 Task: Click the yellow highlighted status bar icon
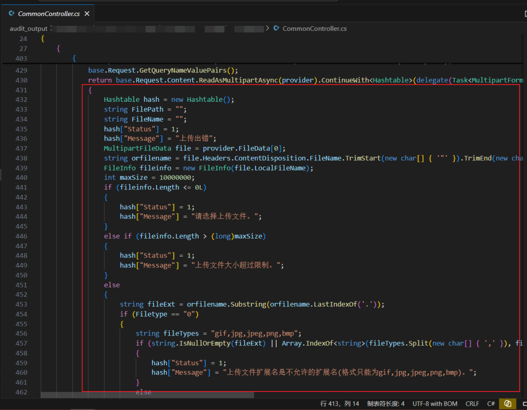pyautogui.click(x=507, y=404)
